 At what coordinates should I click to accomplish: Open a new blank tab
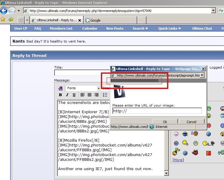point(142,20)
